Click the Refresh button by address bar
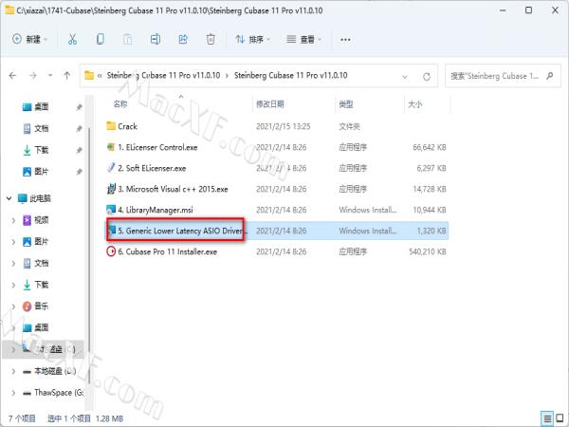 [x=427, y=77]
